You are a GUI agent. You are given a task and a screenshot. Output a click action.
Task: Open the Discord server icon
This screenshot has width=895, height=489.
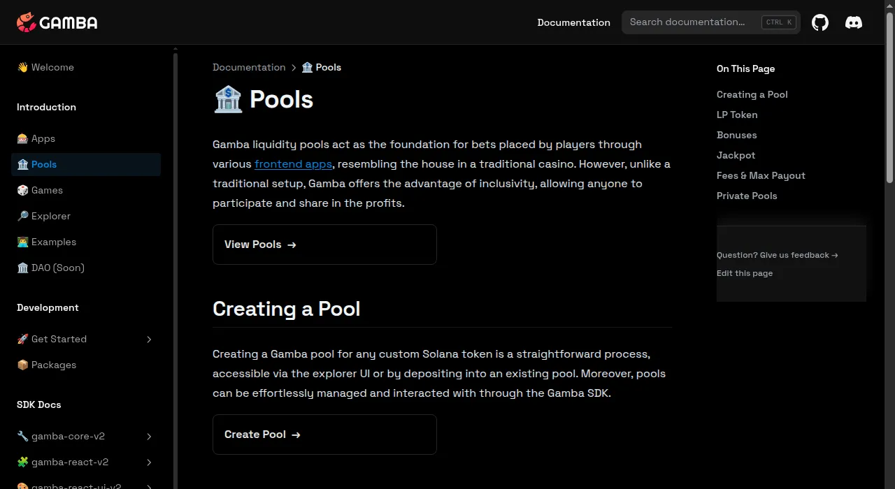(x=854, y=22)
